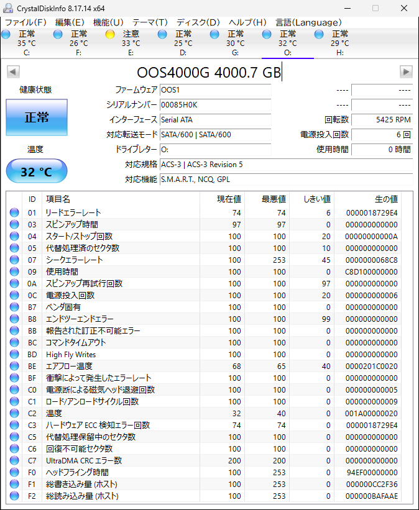Select disk C: at 35 °C
The image size is (419, 510).
tap(27, 43)
